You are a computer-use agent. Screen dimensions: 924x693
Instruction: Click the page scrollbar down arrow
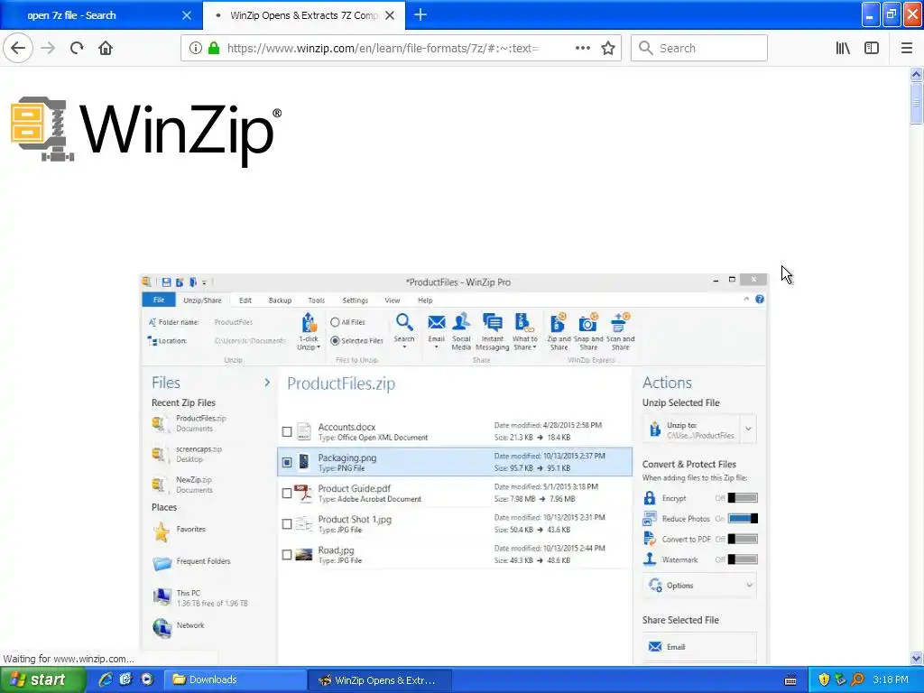tap(916, 658)
